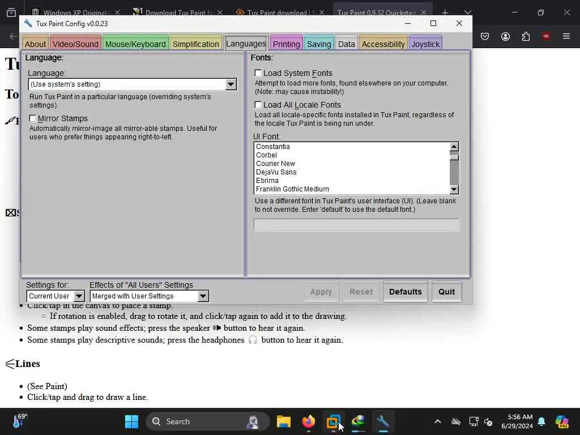Click the network display tray icon
Screen dimensions: 580x435
pos(474,421)
